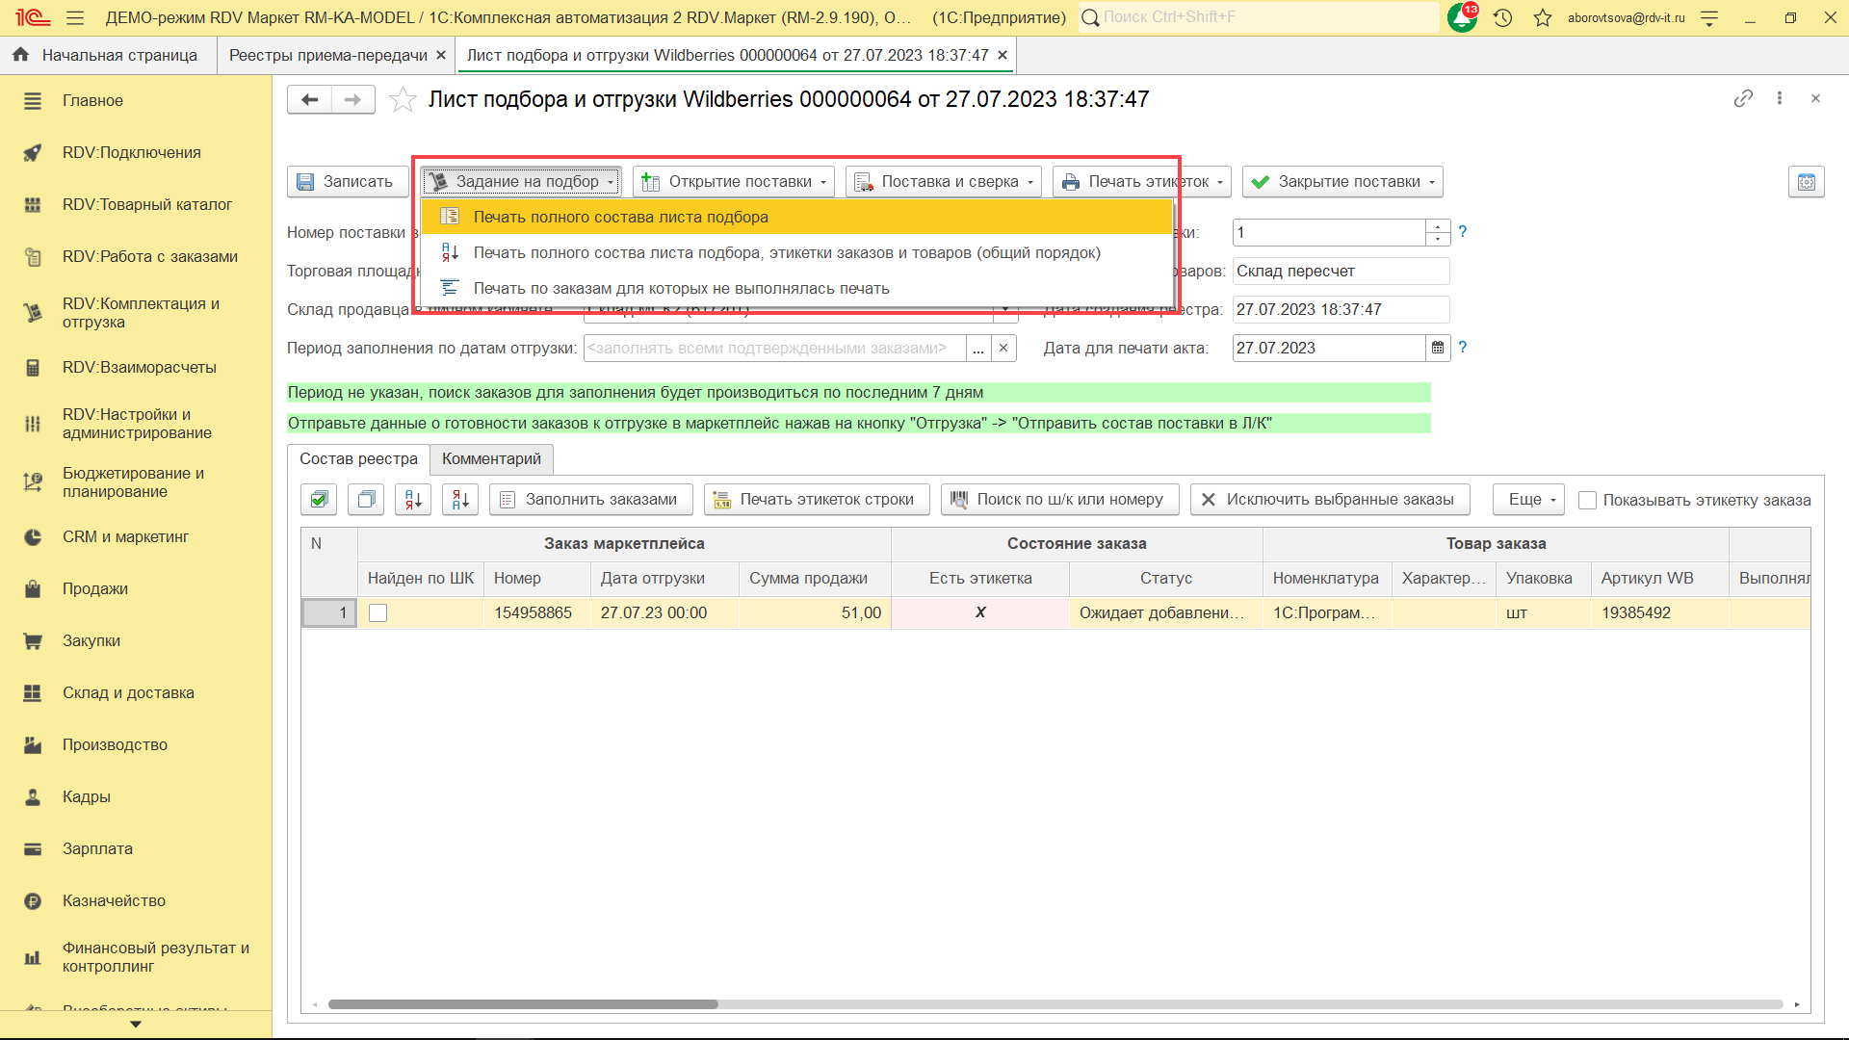The image size is (1849, 1040).
Task: Click the form settings icon at right
Action: click(x=1806, y=182)
